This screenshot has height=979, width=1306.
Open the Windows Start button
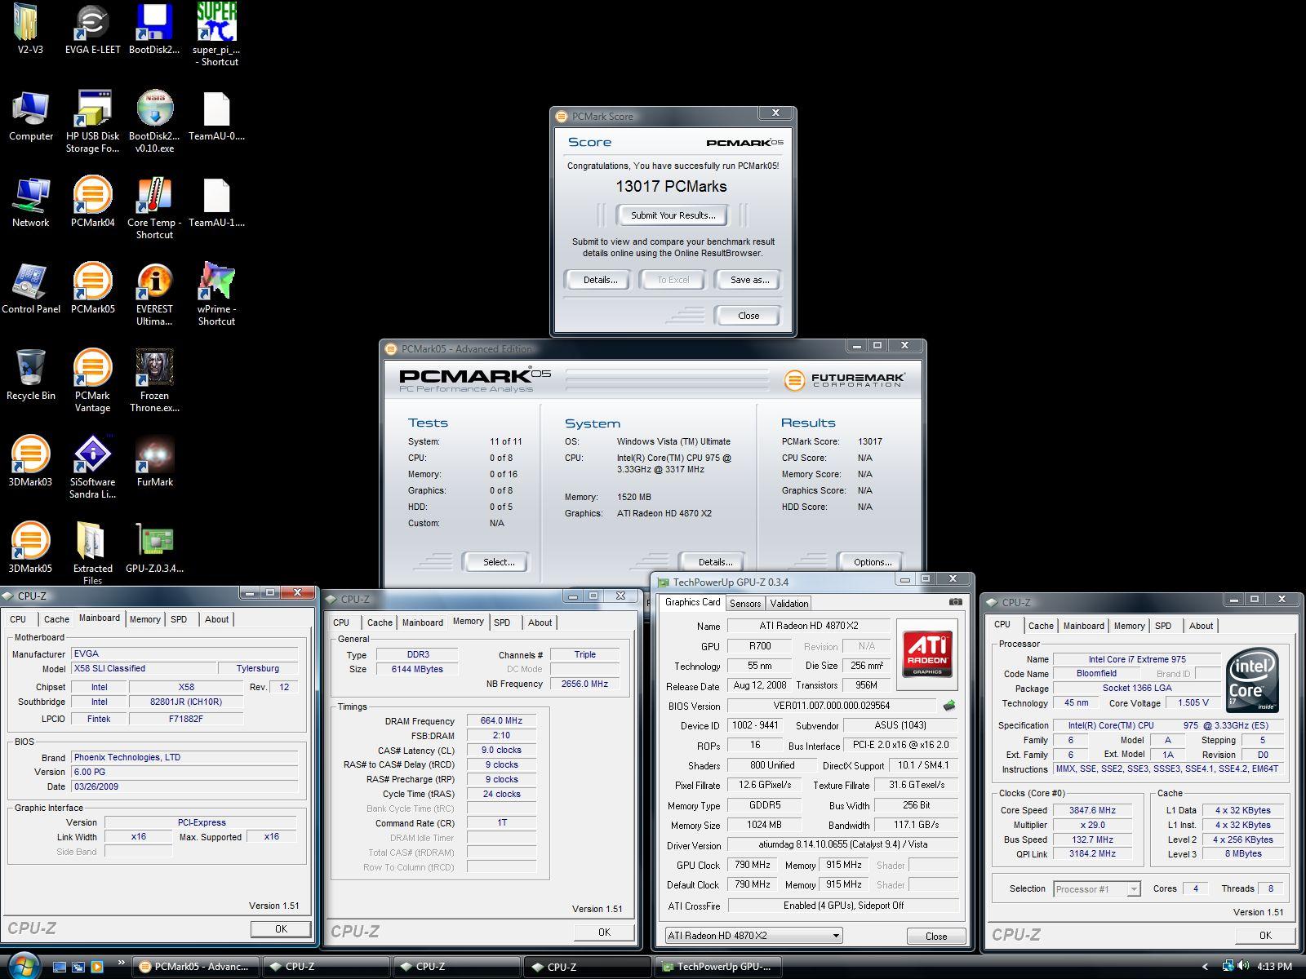23,966
